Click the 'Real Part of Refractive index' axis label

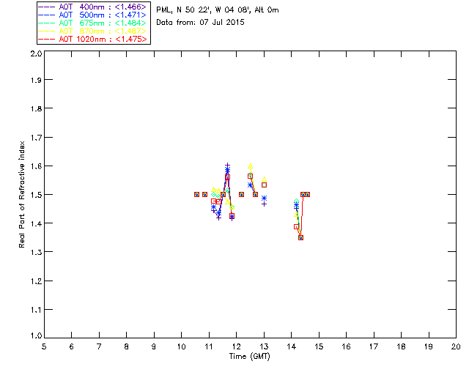coord(21,195)
